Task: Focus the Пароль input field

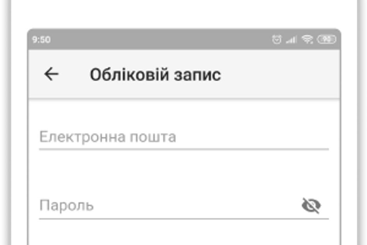Action: [x=168, y=206]
